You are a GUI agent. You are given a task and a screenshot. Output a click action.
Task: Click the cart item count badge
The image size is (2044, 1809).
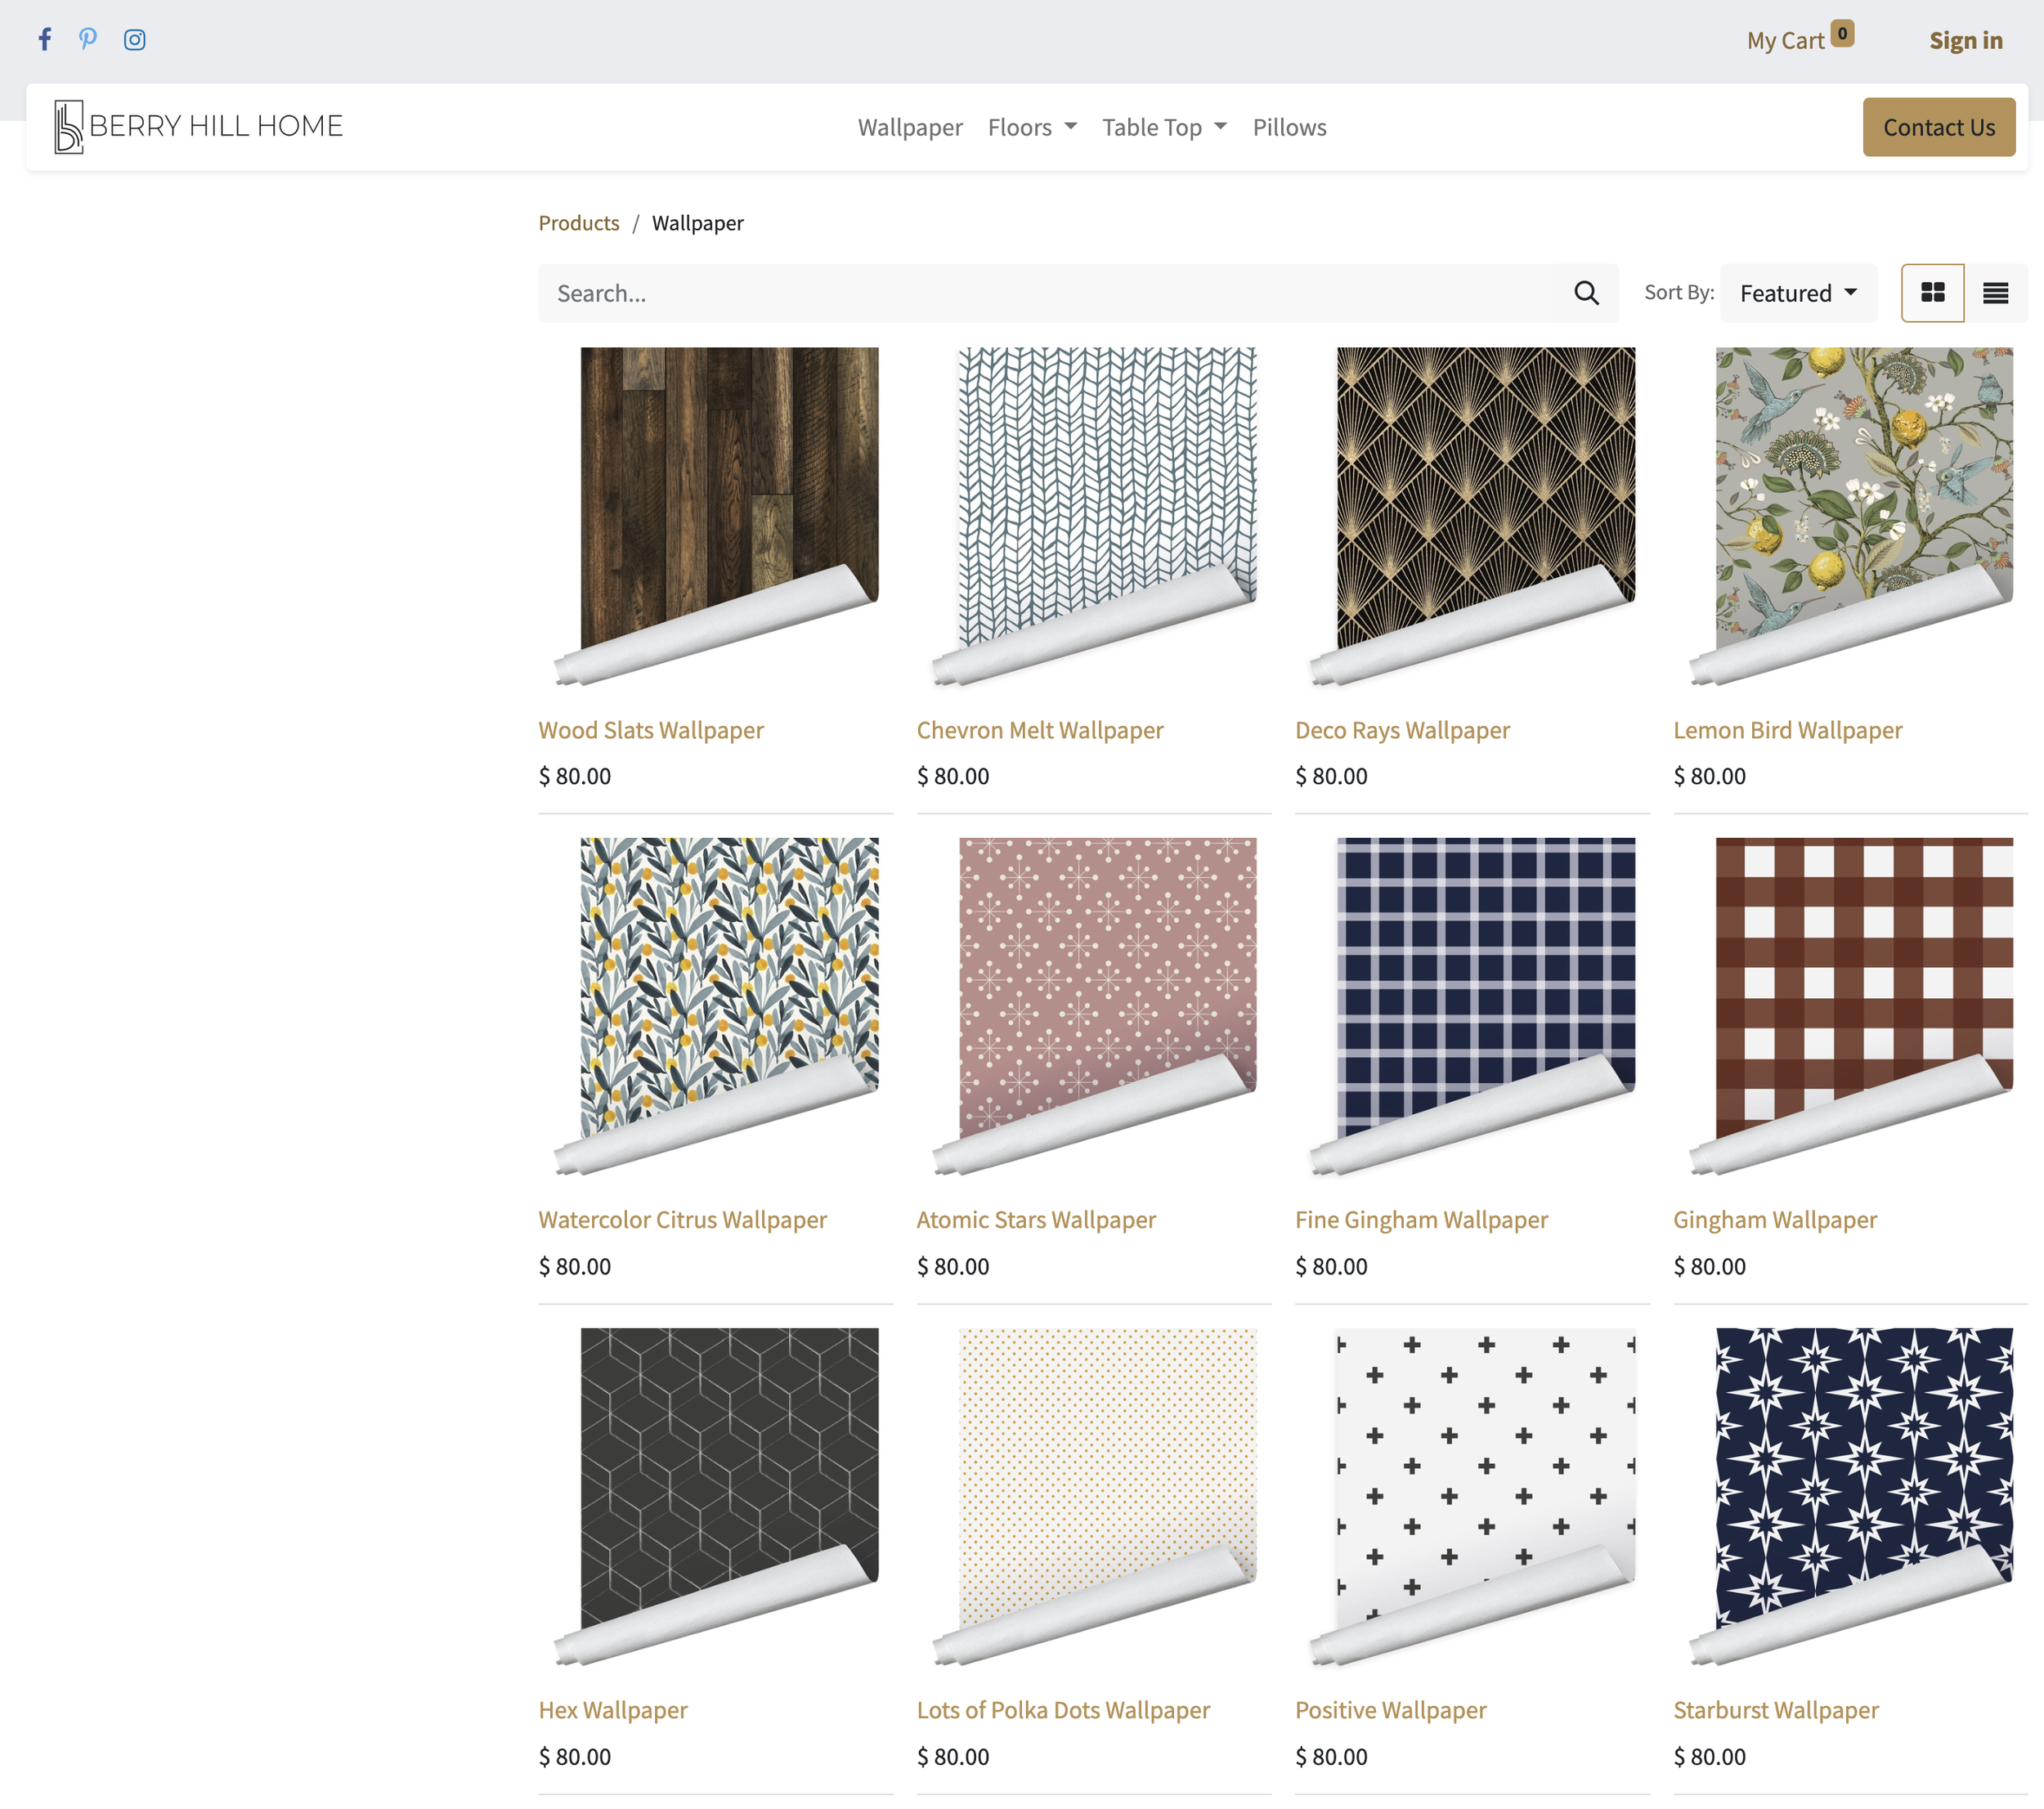tap(1842, 33)
